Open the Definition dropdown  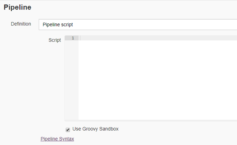138,25
